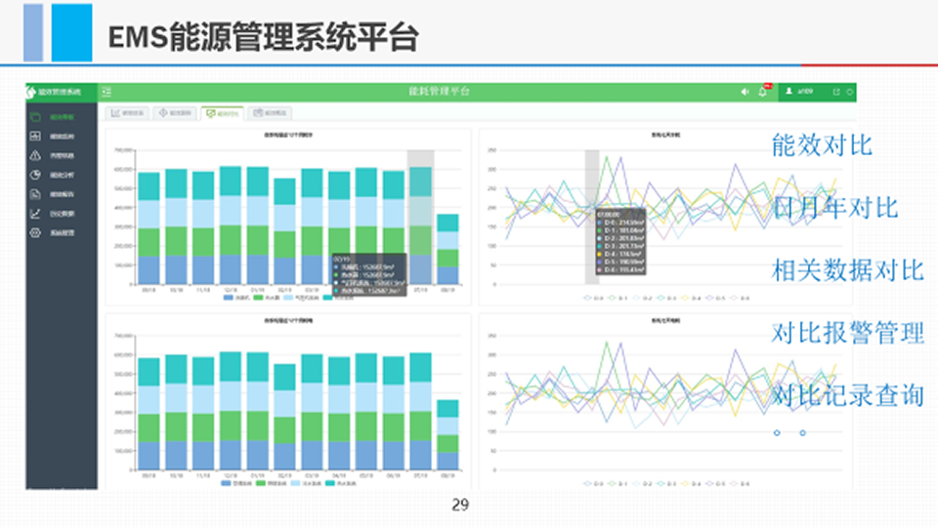Mute alerts with the speaker icon
This screenshot has width=938, height=528.
point(745,92)
